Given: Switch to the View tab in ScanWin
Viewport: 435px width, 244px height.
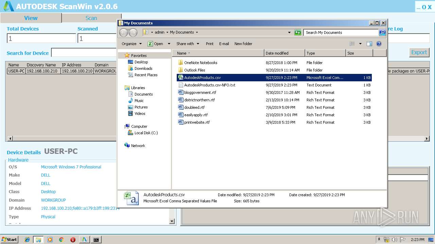Looking at the screenshot, I should point(31,18).
